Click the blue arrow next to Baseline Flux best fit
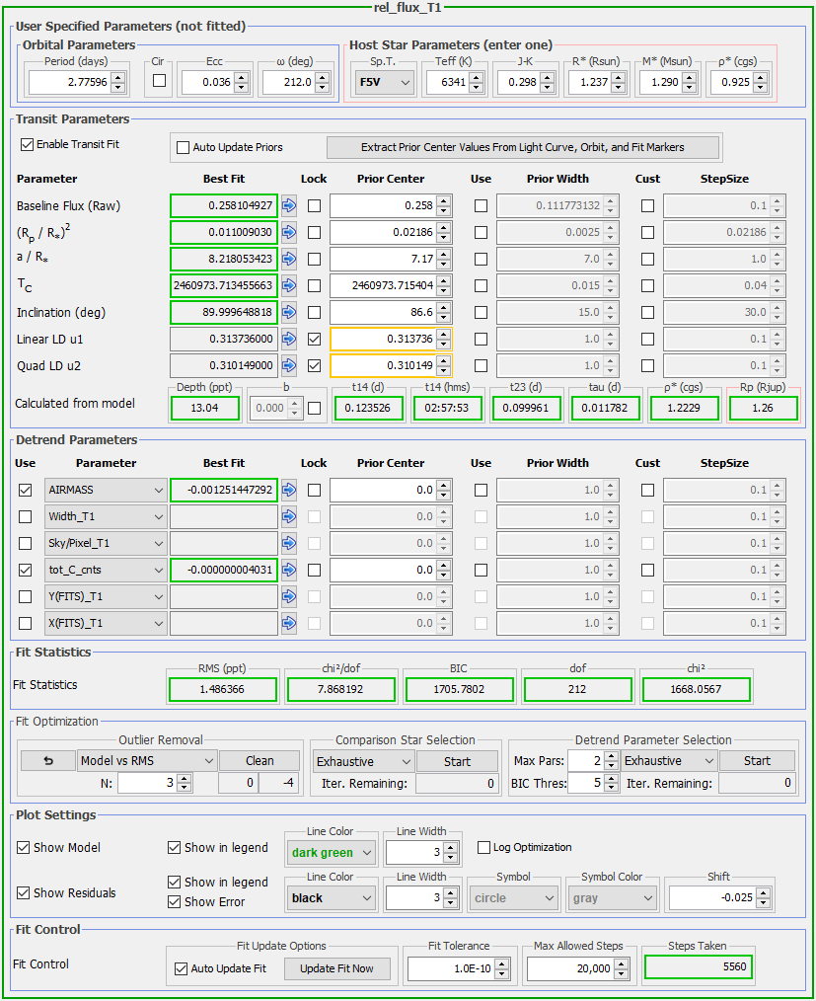The width and height of the screenshot is (816, 1001). click(289, 205)
